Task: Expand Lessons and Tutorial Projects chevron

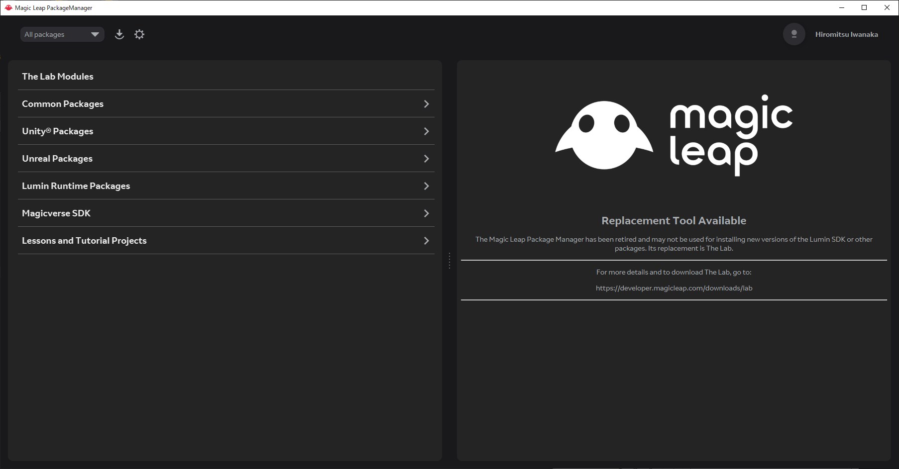Action: (x=426, y=241)
